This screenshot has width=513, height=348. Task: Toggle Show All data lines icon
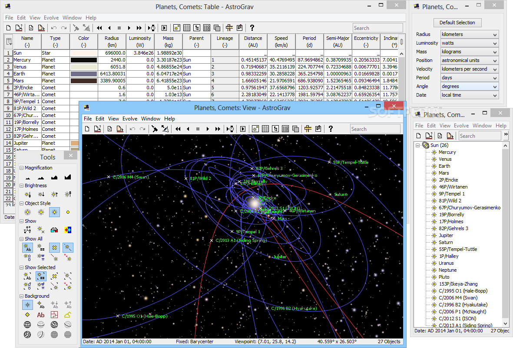pyautogui.click(x=41, y=248)
